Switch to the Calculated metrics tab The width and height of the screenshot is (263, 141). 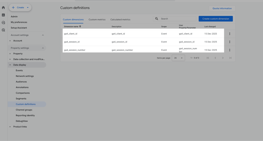pos(120,19)
